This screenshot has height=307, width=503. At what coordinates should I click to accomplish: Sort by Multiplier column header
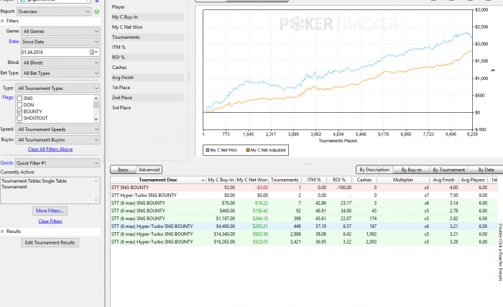coord(403,180)
